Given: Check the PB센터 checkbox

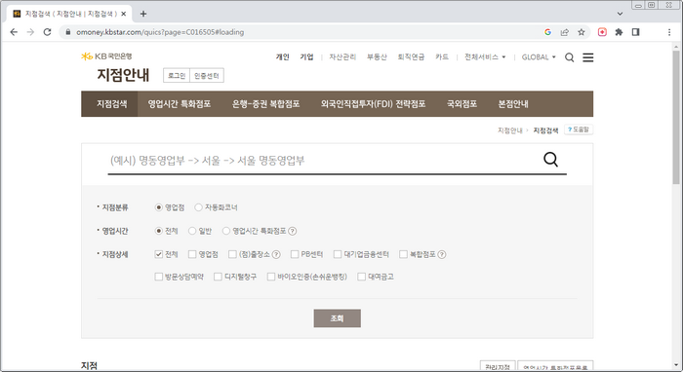Looking at the screenshot, I should tap(295, 254).
